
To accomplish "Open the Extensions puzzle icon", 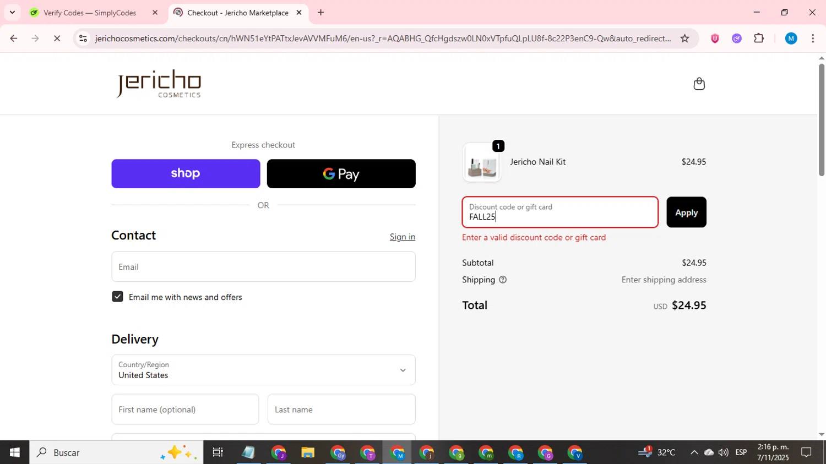I will [759, 38].
